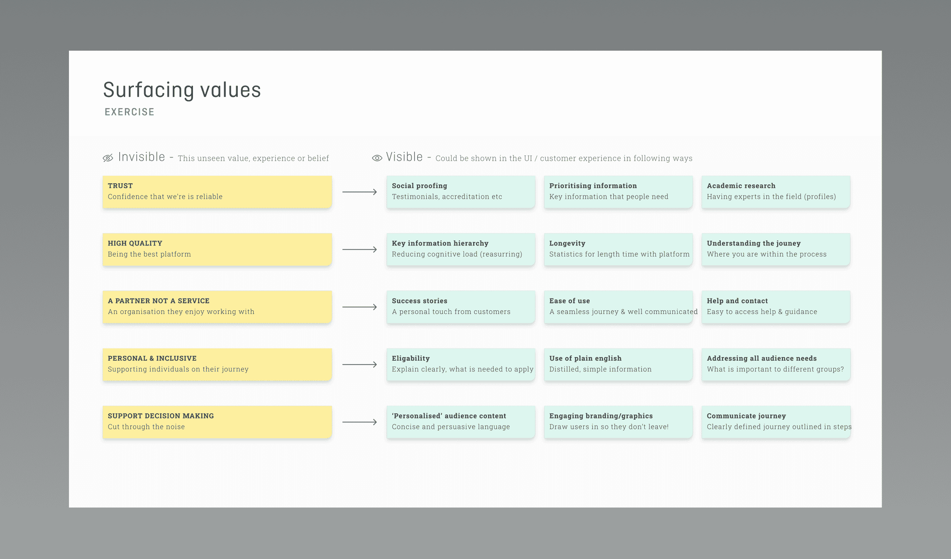This screenshot has width=951, height=559.
Task: Select the Academic research card
Action: click(775, 192)
